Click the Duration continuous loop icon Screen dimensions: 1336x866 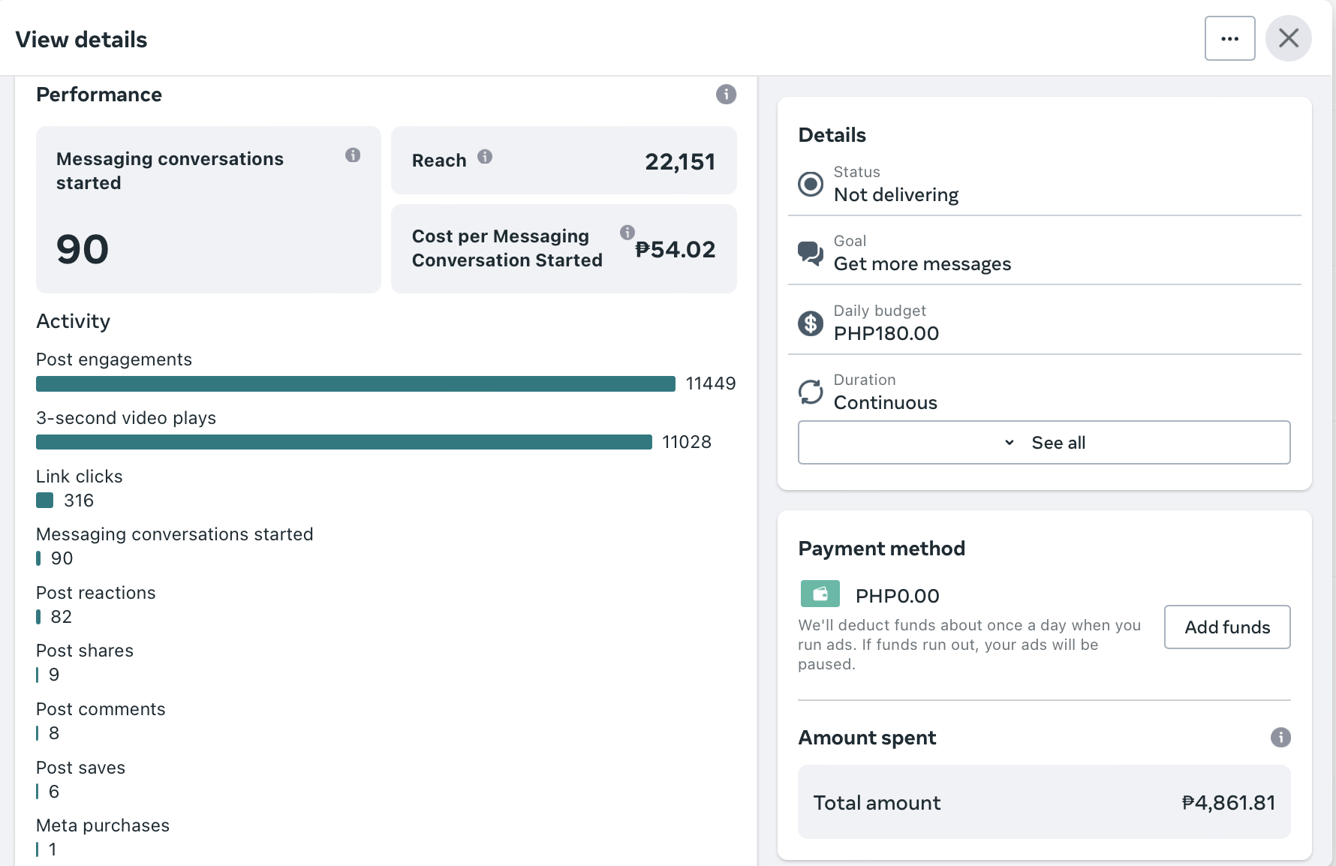811,392
